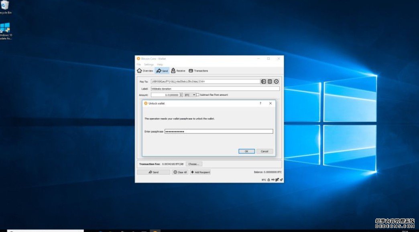Click the sync checkmark status icon
This screenshot has width=419, height=232.
pyautogui.click(x=281, y=180)
